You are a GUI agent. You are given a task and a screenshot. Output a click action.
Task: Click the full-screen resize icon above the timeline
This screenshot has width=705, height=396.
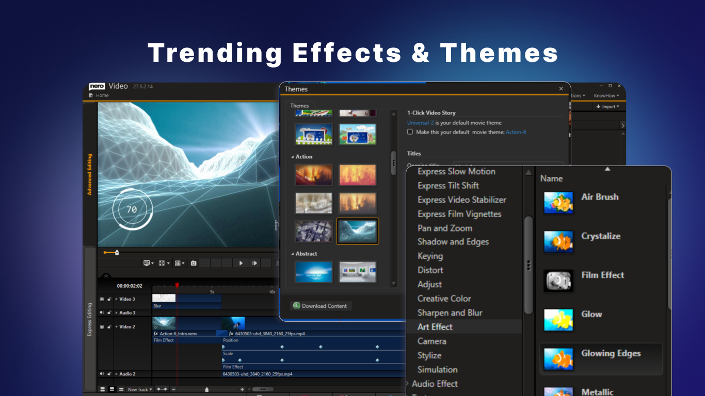click(x=161, y=263)
